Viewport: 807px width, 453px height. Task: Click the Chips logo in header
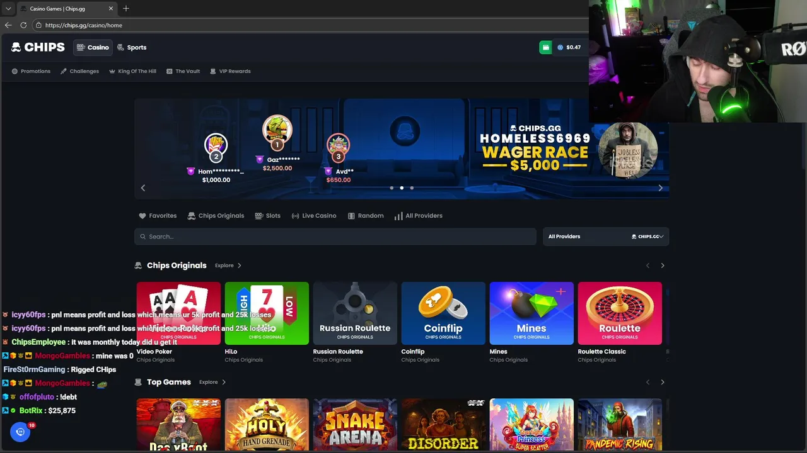(x=38, y=47)
